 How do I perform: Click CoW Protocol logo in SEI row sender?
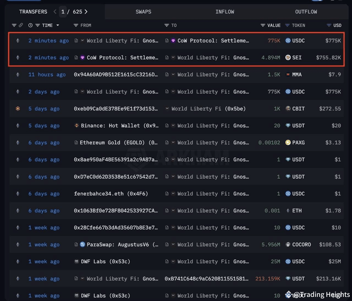(82, 58)
